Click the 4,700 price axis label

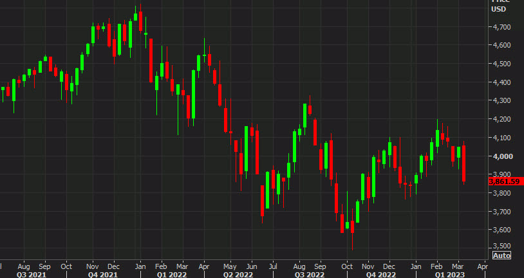[501, 27]
